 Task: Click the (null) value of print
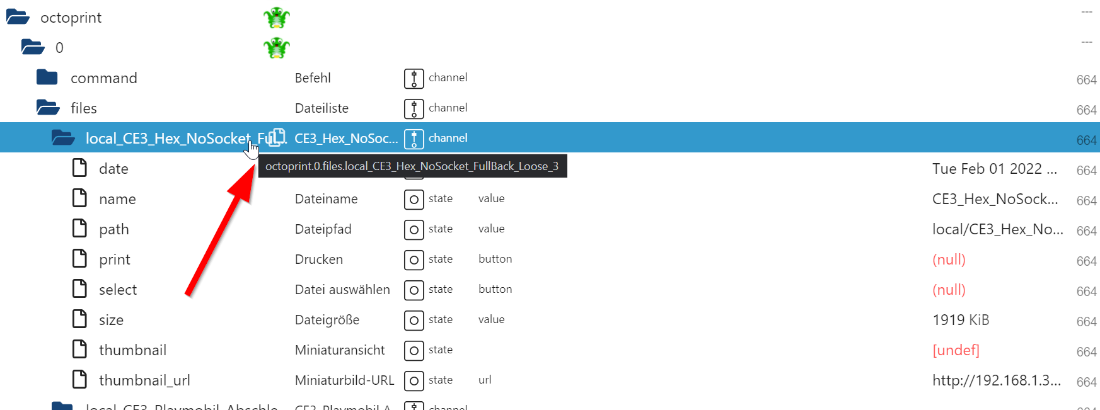949,259
